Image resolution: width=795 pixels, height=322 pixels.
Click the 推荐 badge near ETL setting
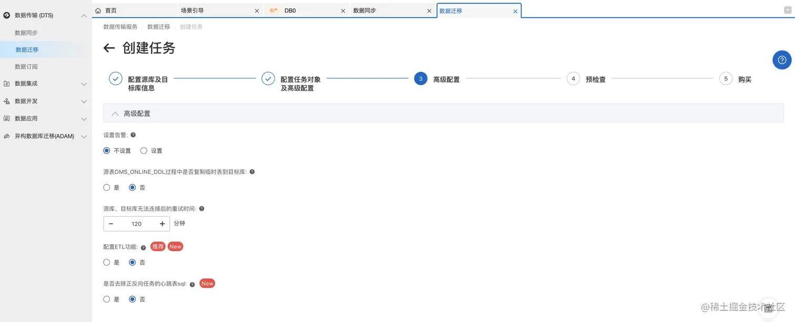click(x=158, y=246)
